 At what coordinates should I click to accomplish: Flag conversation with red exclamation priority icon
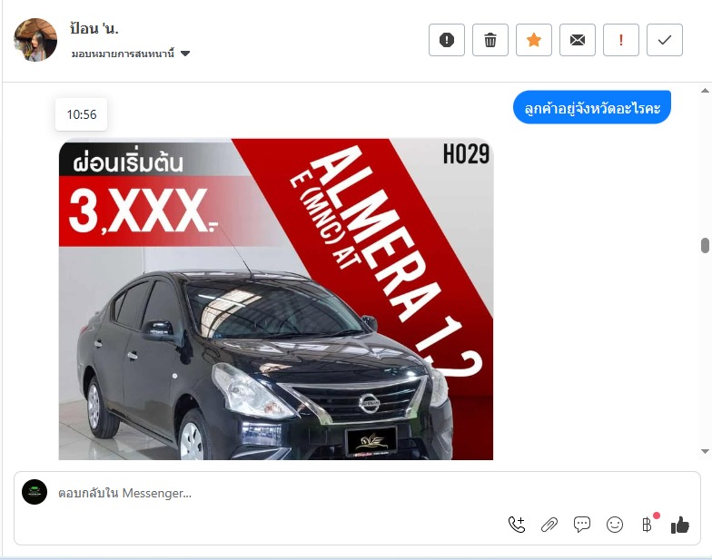pos(621,40)
